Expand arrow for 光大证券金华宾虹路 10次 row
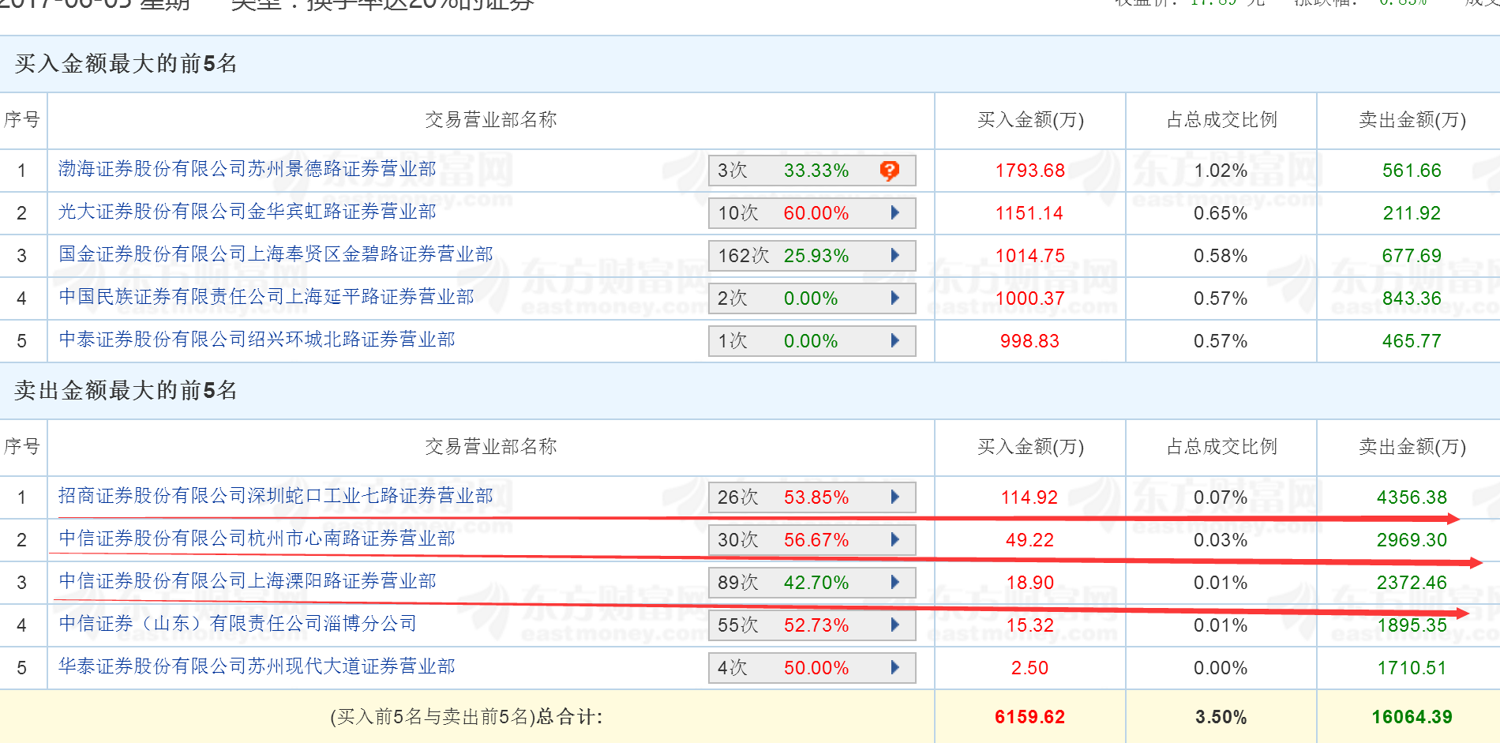 [895, 212]
